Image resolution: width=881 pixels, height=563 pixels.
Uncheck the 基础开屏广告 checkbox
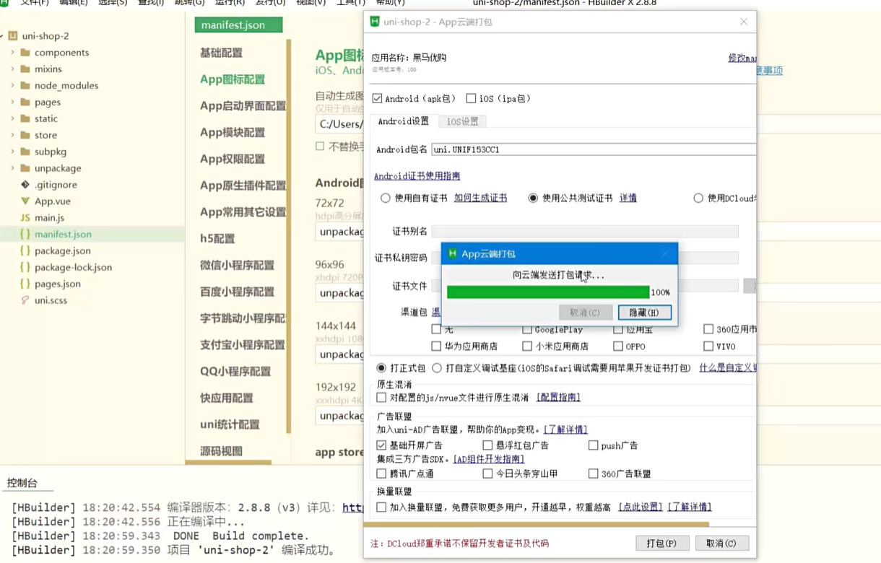pos(381,445)
